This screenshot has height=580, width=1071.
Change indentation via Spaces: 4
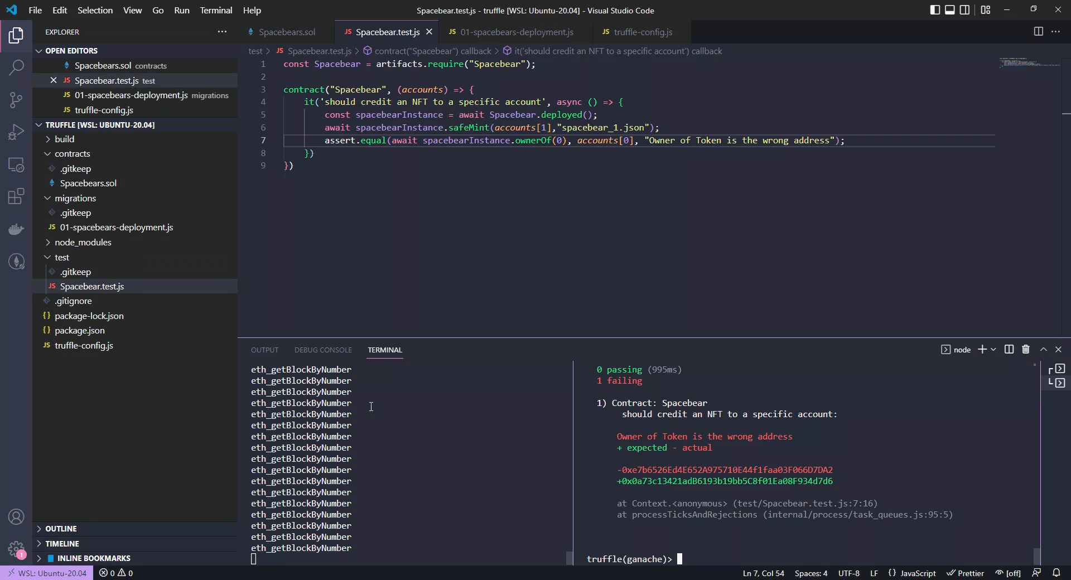click(x=811, y=573)
